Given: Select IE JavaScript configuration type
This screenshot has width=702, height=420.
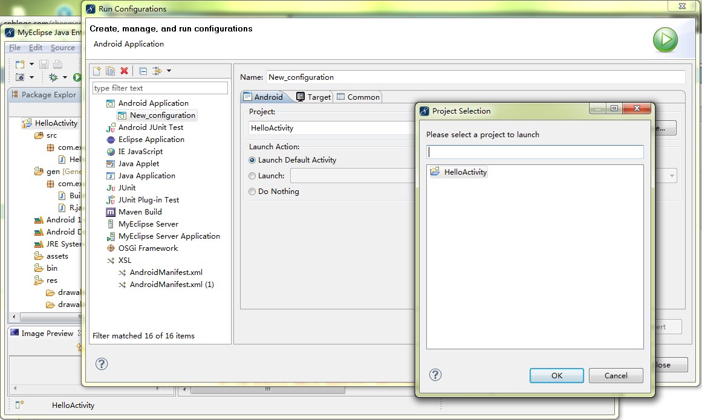Looking at the screenshot, I should [140, 151].
